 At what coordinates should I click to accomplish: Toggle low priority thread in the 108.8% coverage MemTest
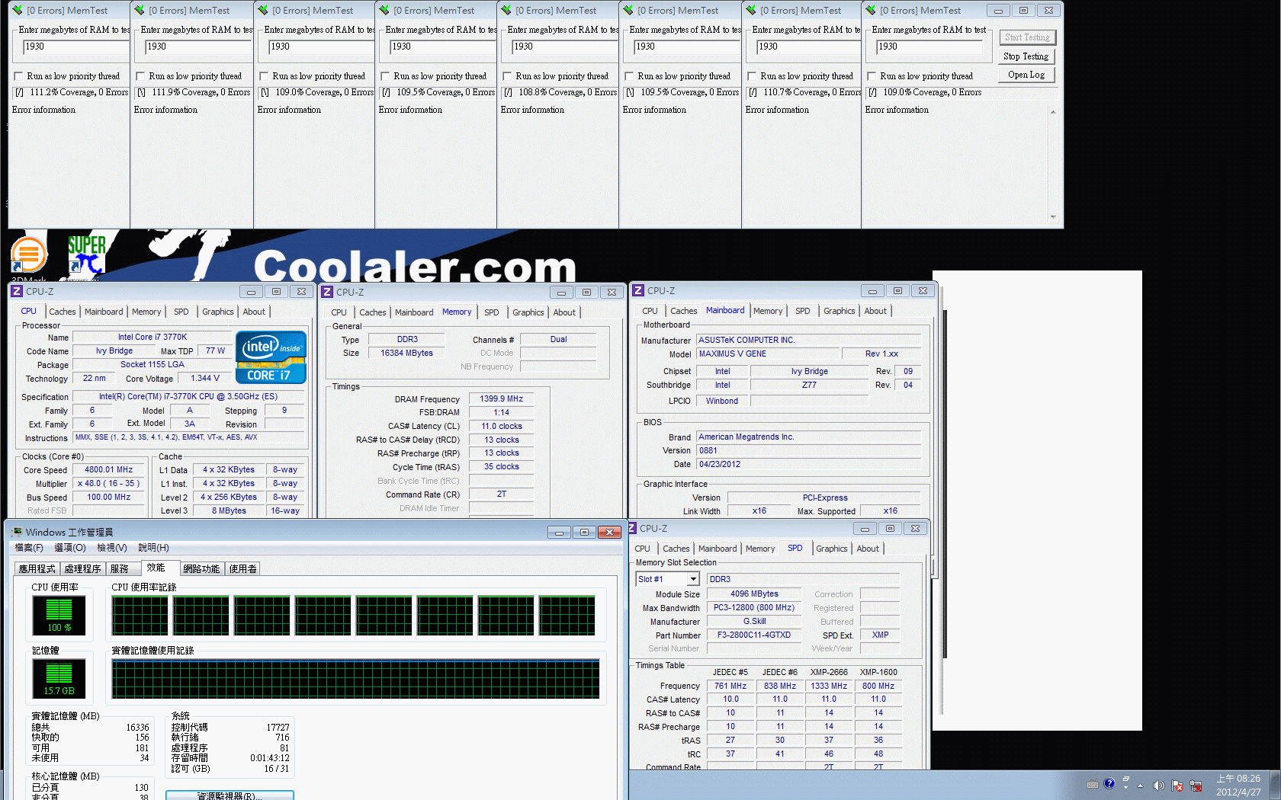pos(507,76)
